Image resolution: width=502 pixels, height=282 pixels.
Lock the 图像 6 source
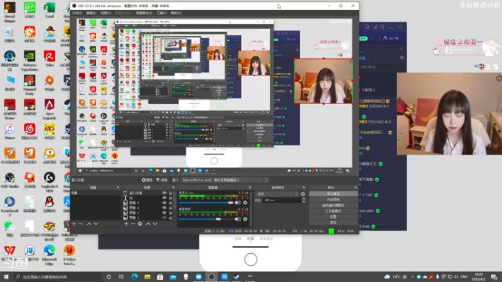[x=170, y=202]
